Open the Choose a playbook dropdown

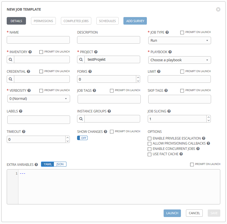[x=180, y=60]
